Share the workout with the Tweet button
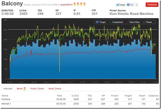The image size is (161, 109). (121, 5)
